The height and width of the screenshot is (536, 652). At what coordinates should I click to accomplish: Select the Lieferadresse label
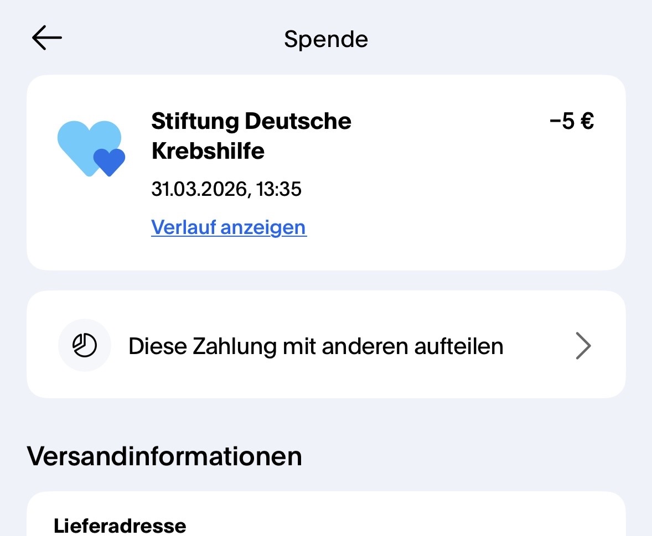click(x=120, y=525)
